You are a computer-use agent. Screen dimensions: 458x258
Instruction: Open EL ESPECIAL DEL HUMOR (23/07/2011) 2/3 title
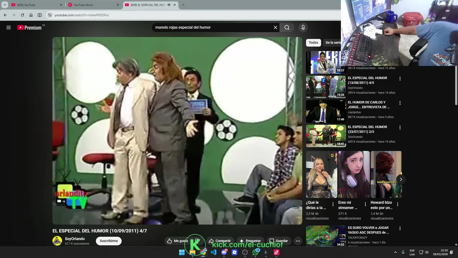[x=367, y=129]
